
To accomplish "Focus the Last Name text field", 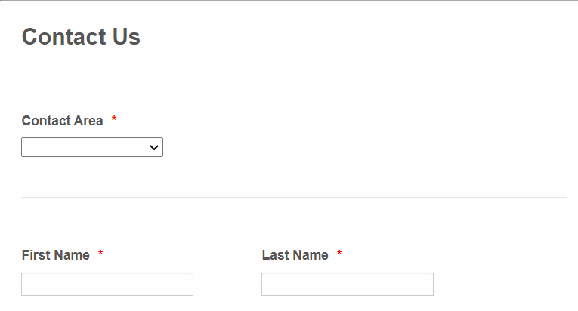I will click(348, 285).
